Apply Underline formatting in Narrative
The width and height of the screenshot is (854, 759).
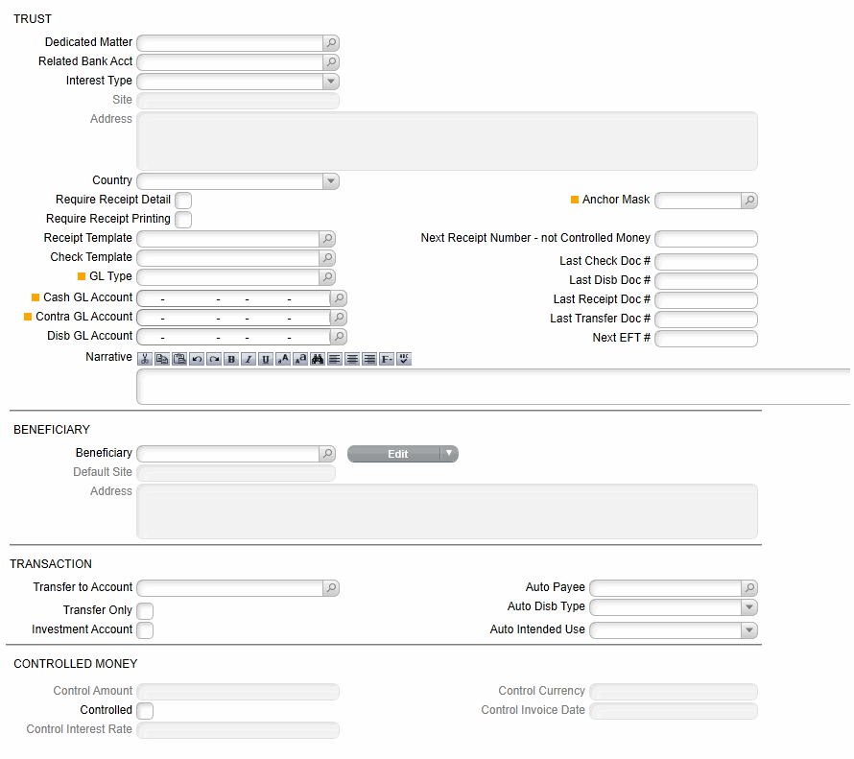pyautogui.click(x=265, y=359)
